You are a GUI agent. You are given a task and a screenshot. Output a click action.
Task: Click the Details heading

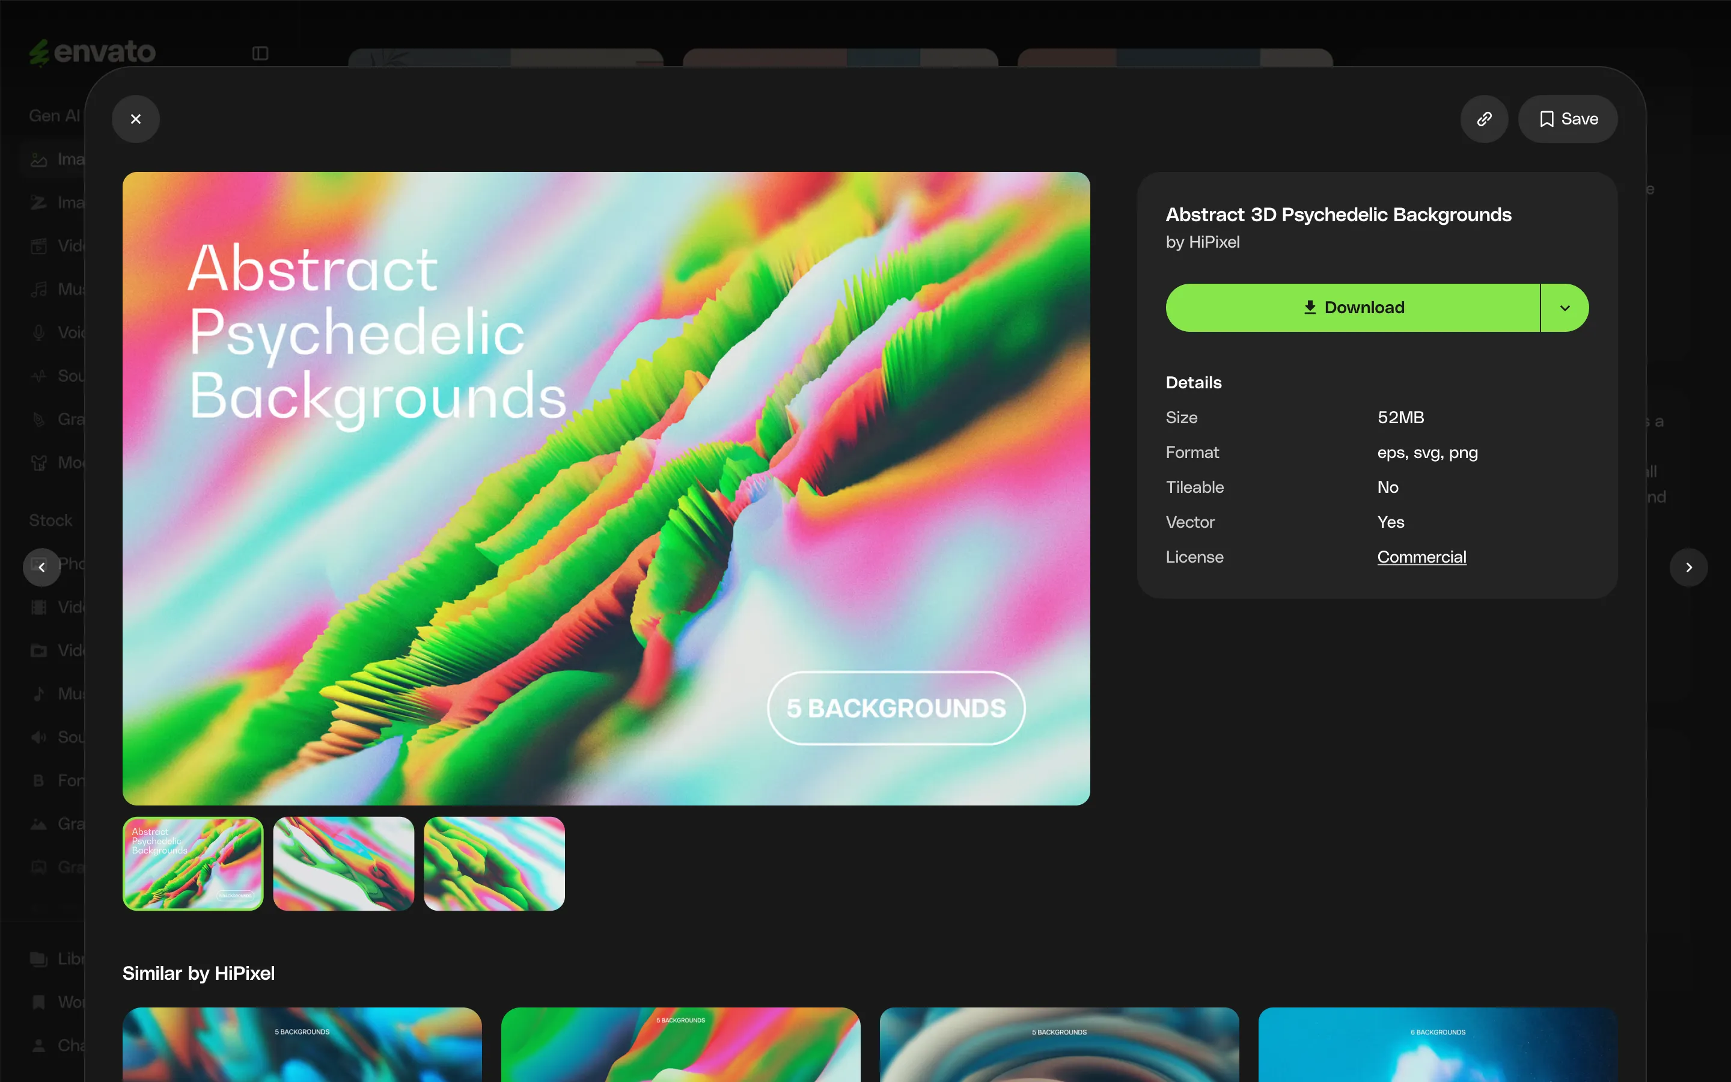tap(1193, 382)
